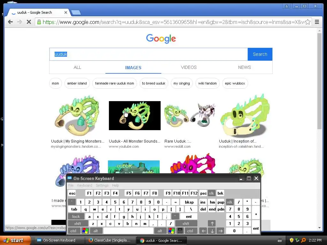Click the bksp key on On-Screen Keyboard
The width and height of the screenshot is (327, 245).
(x=189, y=202)
